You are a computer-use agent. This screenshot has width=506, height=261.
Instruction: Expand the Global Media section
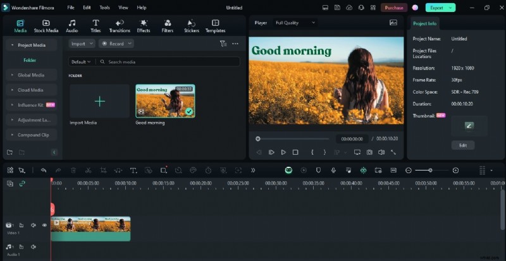tap(31, 75)
